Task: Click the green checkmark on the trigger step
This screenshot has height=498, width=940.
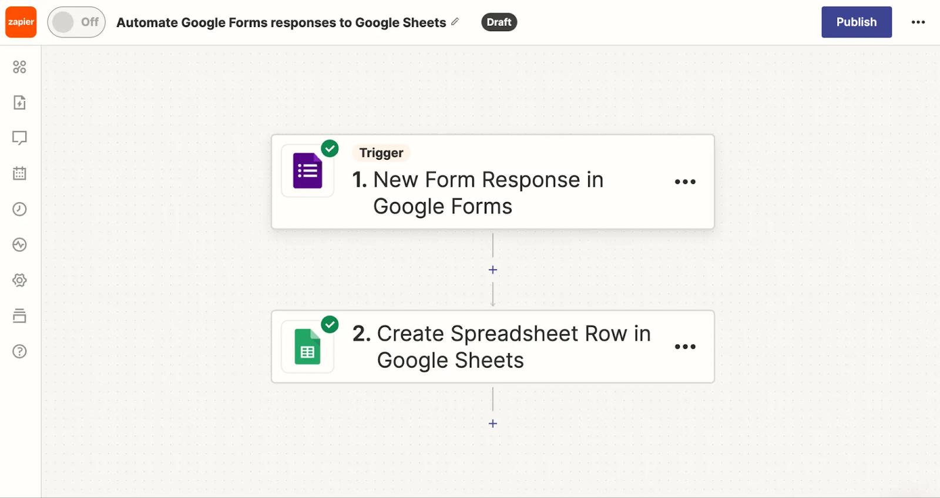Action: tap(330, 149)
